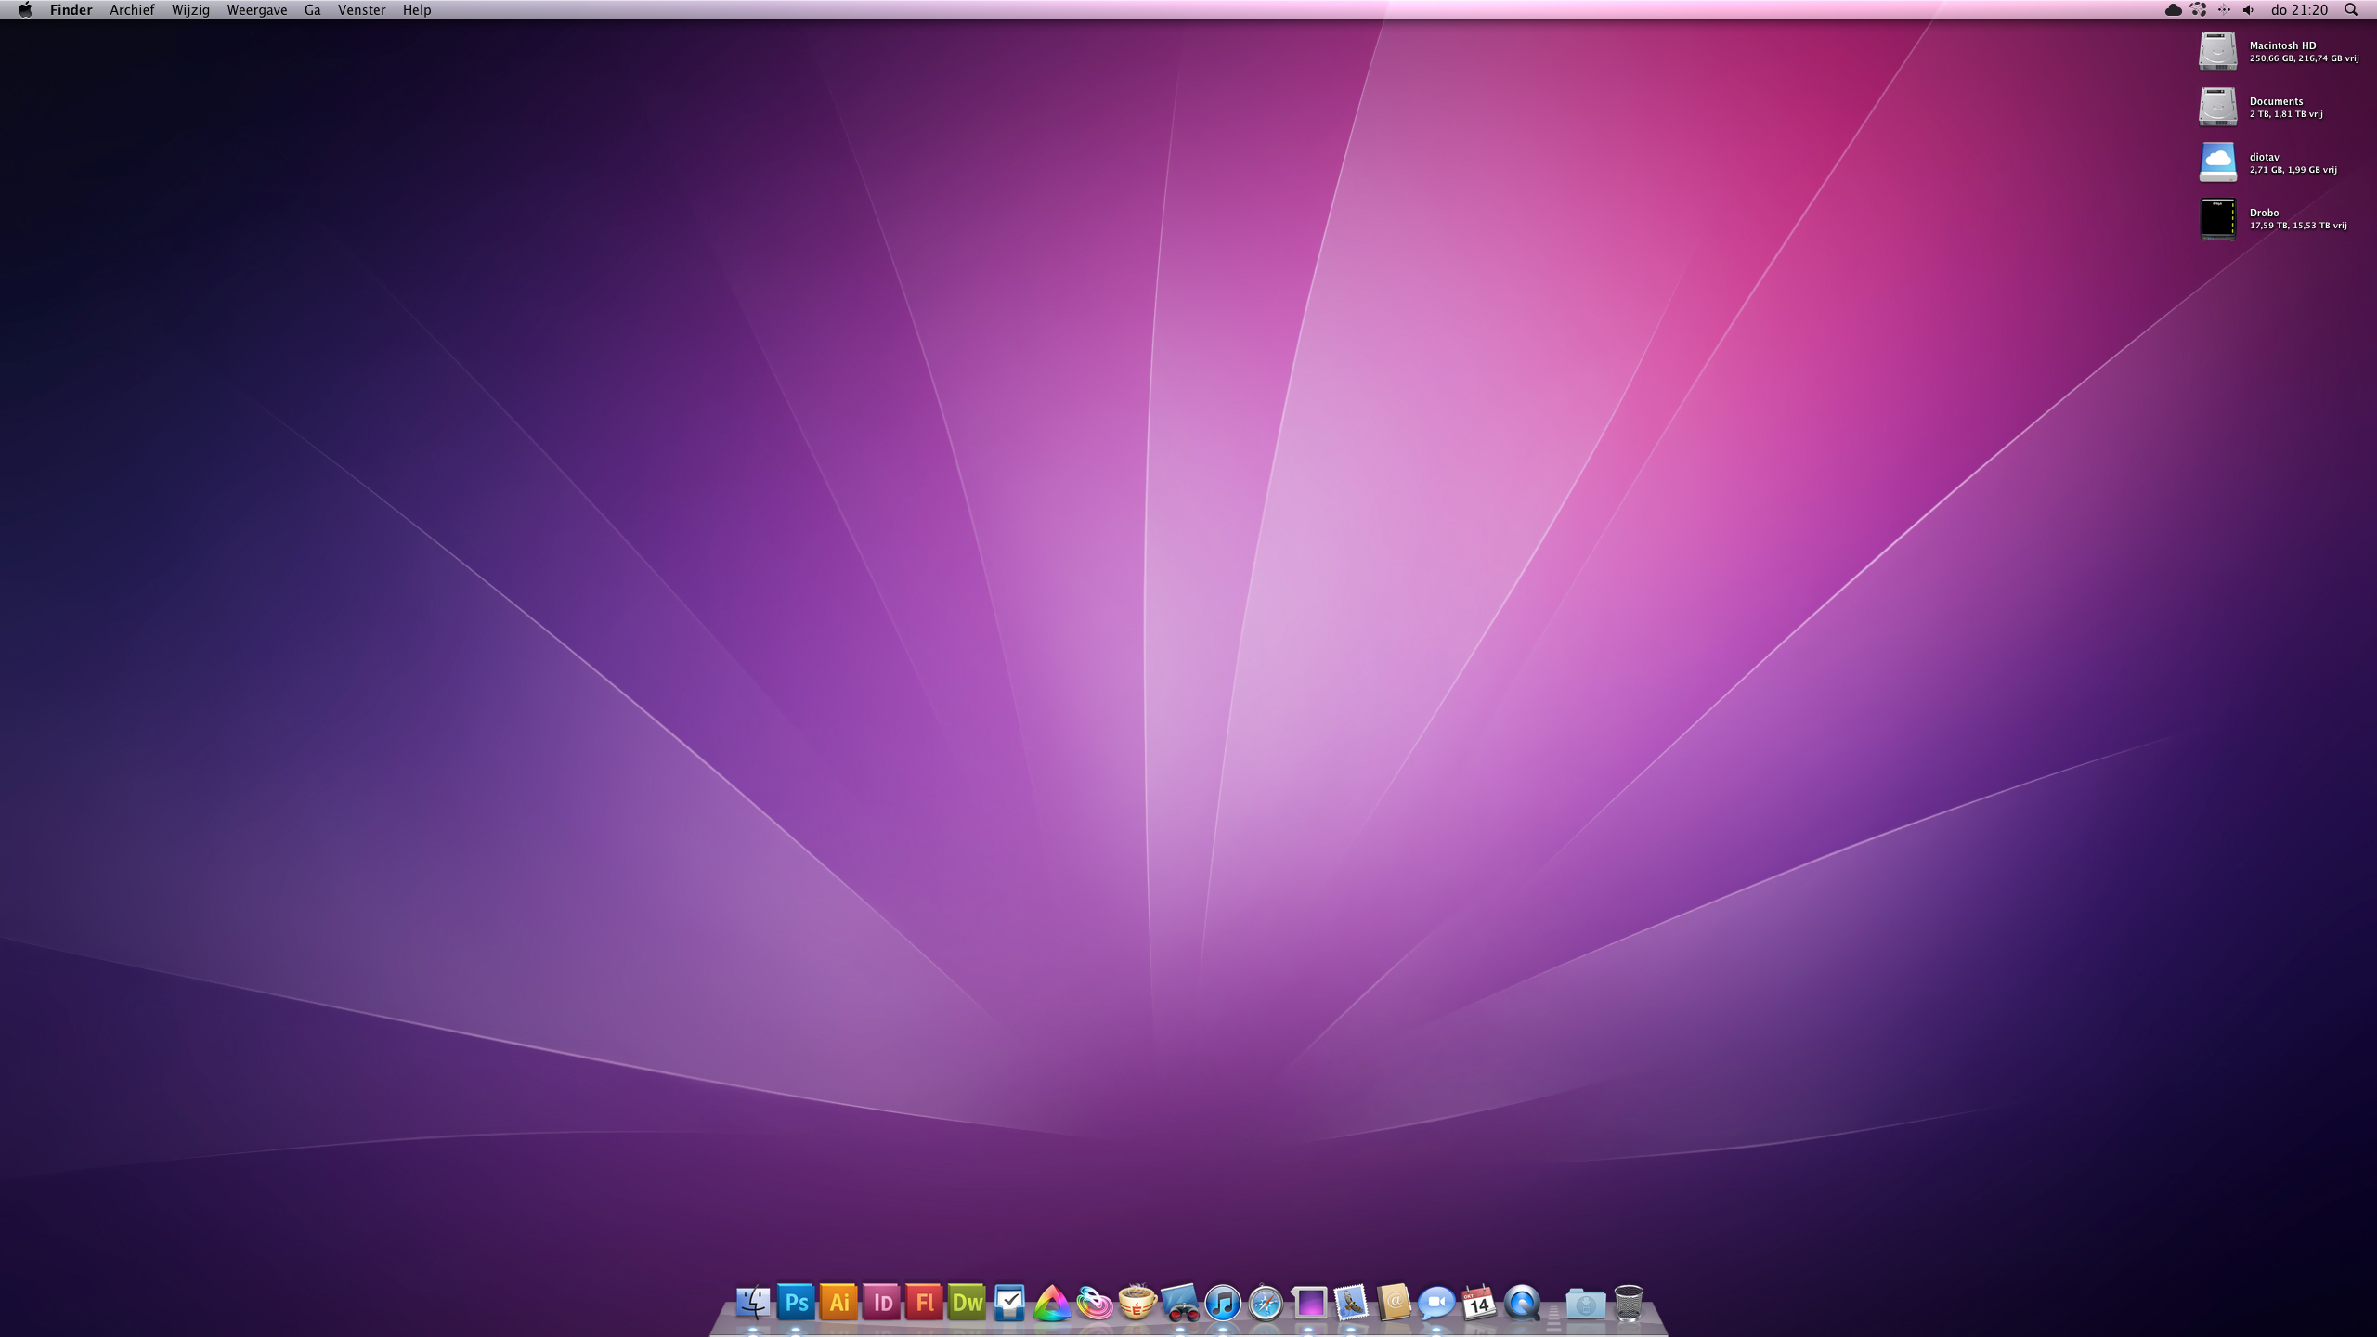Click the Bluetooth status menu icon
Screen dimensions: 2377x1337
coord(2223,10)
